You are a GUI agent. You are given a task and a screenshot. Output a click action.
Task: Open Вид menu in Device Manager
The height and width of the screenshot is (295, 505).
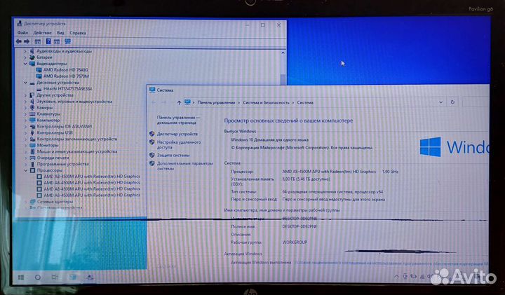pyautogui.click(x=60, y=33)
